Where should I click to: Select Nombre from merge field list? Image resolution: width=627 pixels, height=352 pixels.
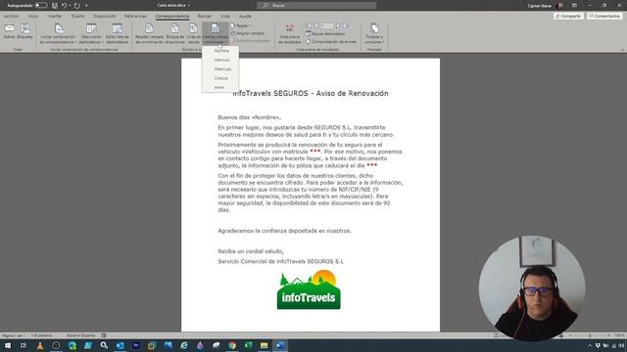221,51
